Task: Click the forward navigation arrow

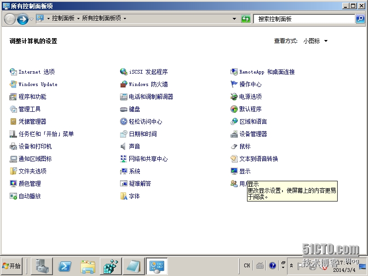Action: point(23,19)
